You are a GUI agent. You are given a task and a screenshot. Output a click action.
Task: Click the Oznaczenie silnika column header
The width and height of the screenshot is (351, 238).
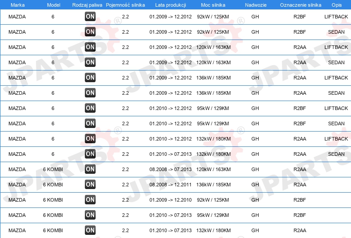[301, 5]
